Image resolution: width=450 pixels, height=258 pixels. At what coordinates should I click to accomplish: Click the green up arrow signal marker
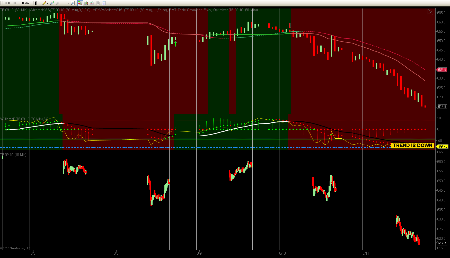(x=176, y=44)
